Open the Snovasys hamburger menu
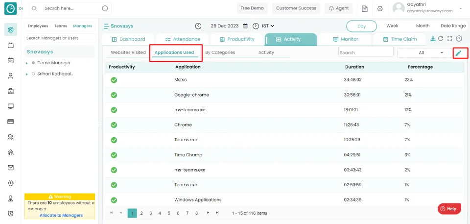Viewport: 470px width, 224px height. click(x=106, y=26)
